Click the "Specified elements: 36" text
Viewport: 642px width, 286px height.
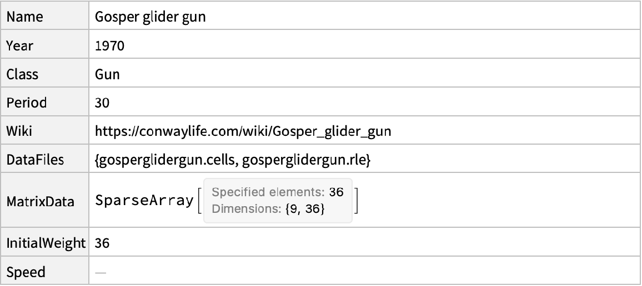[278, 193]
